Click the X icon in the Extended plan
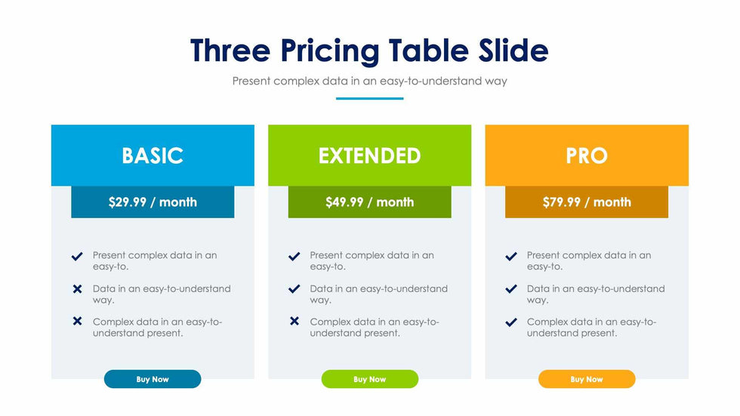Screen dimensions: 740x416 pos(294,322)
